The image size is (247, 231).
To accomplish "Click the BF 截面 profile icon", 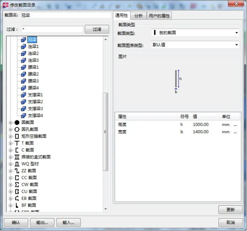I will pyautogui.click(x=17, y=205).
